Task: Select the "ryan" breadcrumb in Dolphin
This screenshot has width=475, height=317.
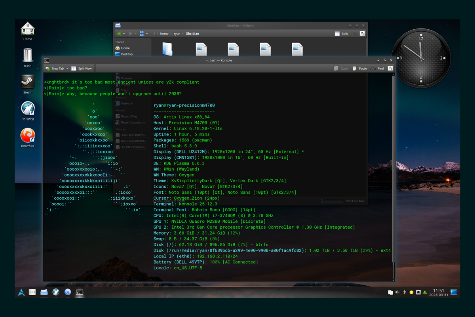Action: tap(177, 34)
